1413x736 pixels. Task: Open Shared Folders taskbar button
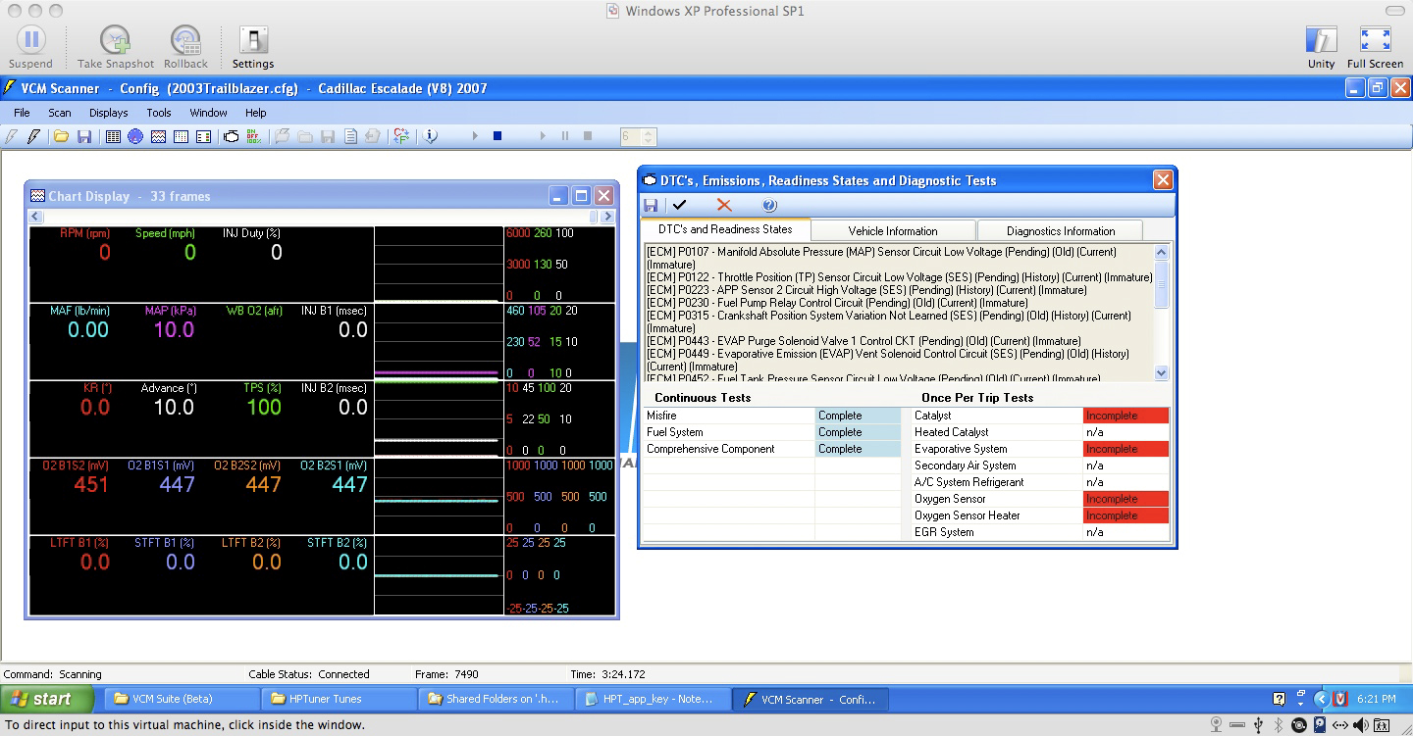tap(497, 699)
